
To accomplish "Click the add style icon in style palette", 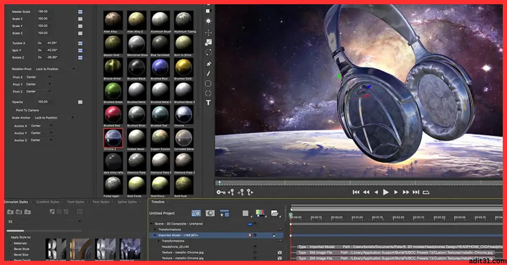I will point(52,212).
